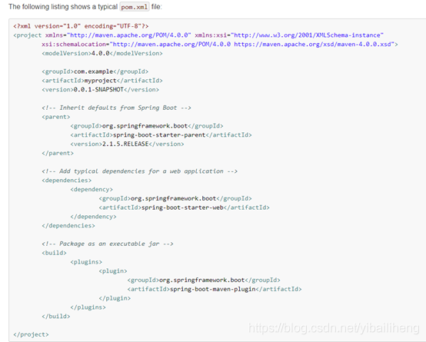Click the artifactId myproject line
426x342 pixels.
[102, 81]
